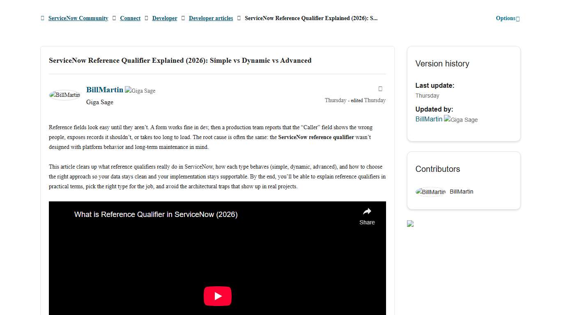561x315 pixels.
Task: Click BillMartin link under Updated by
Action: 428,119
